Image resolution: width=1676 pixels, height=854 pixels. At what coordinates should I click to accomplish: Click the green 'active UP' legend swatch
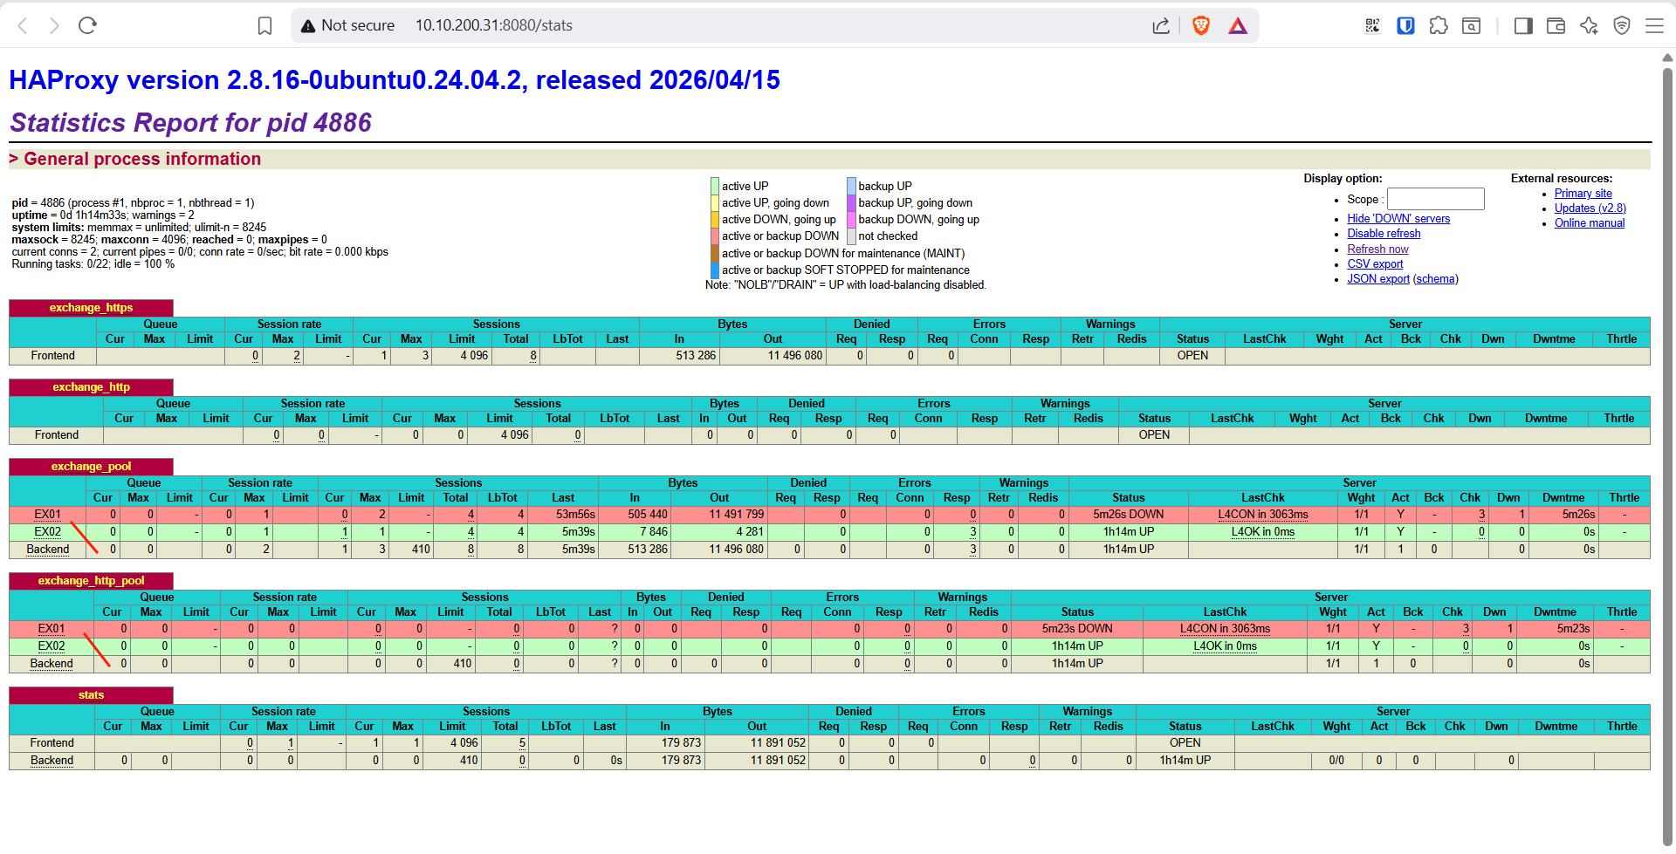[x=715, y=186]
